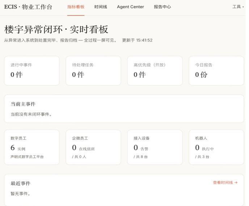Click the text 声明式数字员工平台
The width and height of the screenshot is (249, 206).
click(27, 157)
